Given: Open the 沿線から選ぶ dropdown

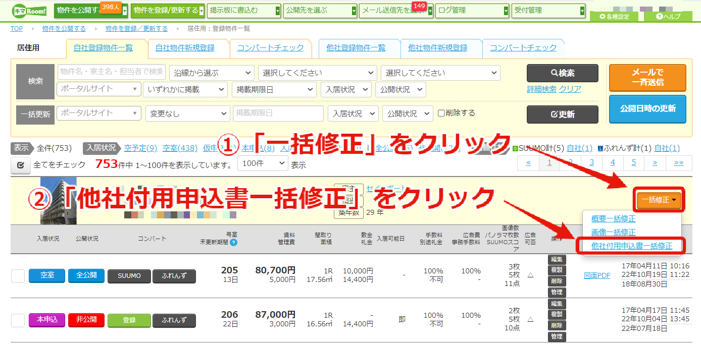Looking at the screenshot, I should pos(211,73).
